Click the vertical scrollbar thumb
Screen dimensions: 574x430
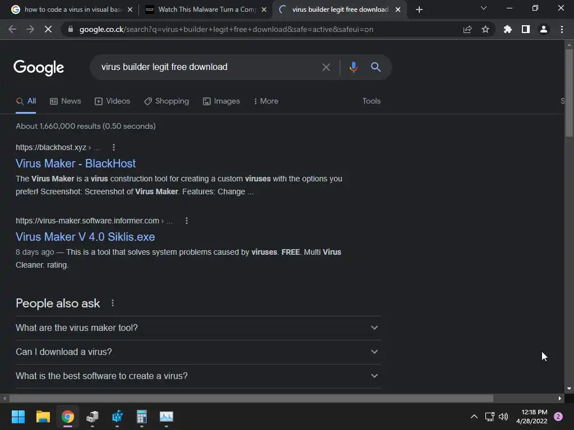[568, 93]
